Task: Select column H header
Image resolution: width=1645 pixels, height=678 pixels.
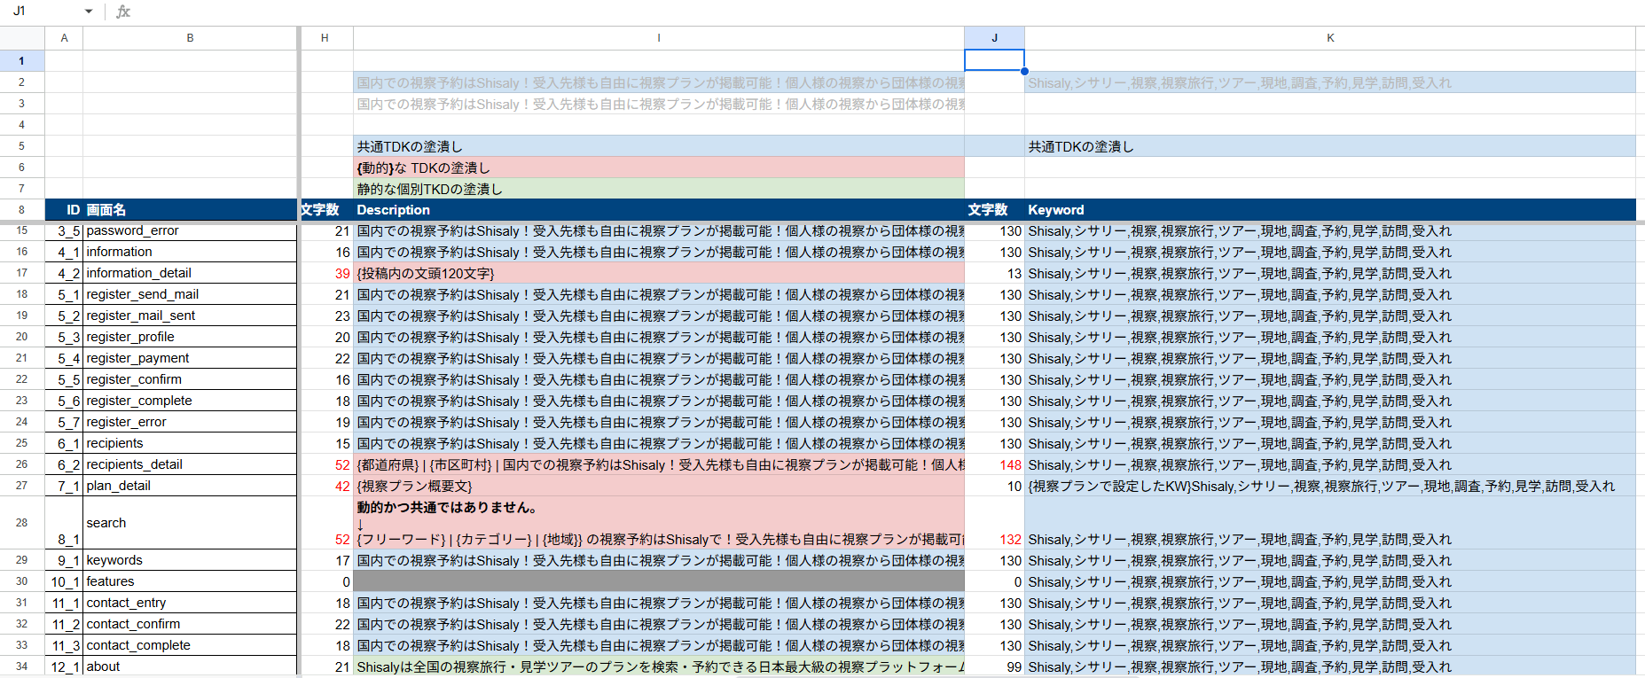Action: click(325, 38)
